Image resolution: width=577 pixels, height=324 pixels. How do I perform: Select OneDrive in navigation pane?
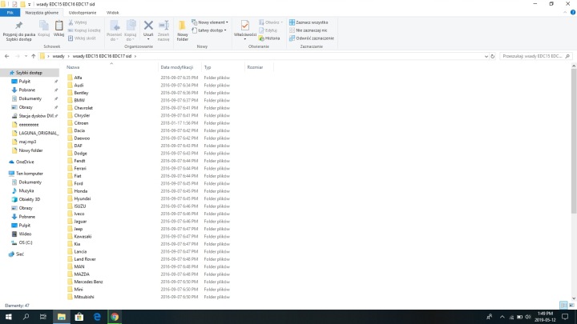click(x=25, y=162)
